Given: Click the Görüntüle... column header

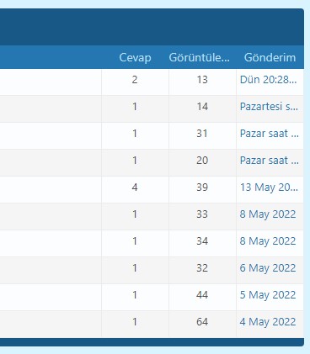Looking at the screenshot, I should [x=199, y=58].
